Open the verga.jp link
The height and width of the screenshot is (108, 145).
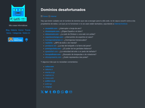pyautogui.click(x=48, y=87)
